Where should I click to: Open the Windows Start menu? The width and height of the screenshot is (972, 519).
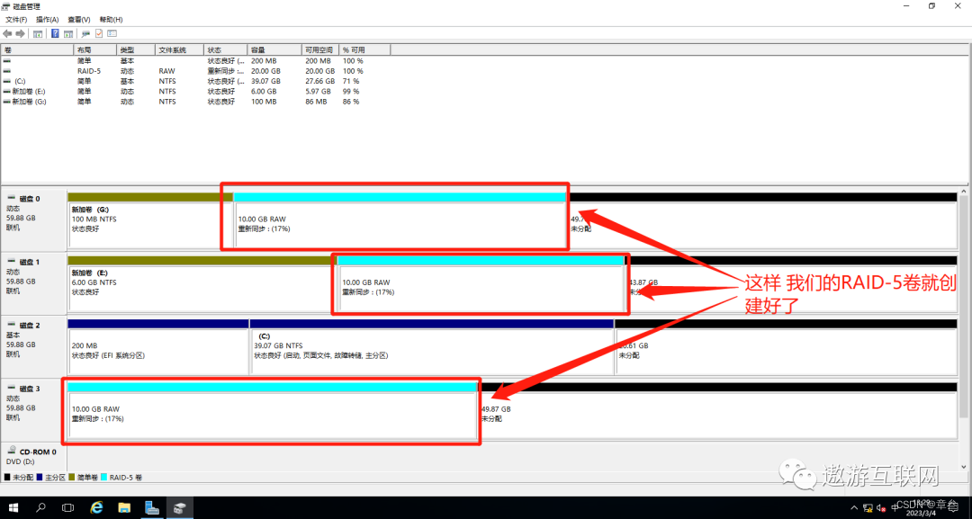(x=13, y=508)
